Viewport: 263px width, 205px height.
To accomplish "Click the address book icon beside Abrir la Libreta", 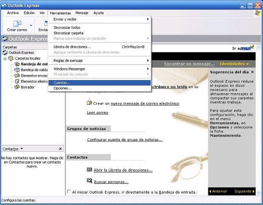I will point(90,170).
